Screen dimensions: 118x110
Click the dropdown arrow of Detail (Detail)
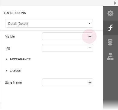click(89, 23)
